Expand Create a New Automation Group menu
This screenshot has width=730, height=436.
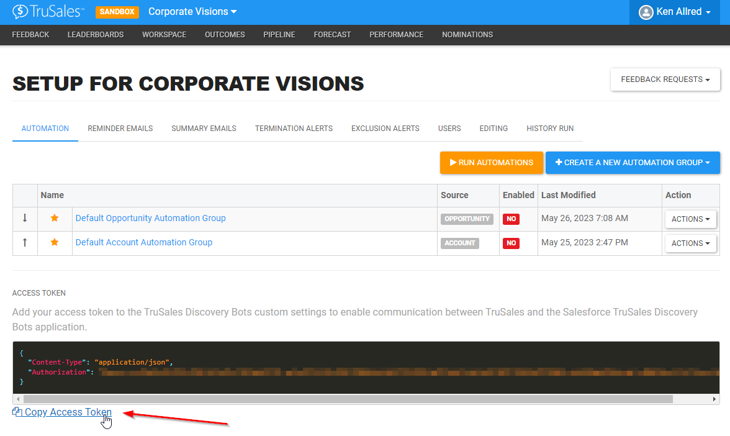(x=632, y=163)
